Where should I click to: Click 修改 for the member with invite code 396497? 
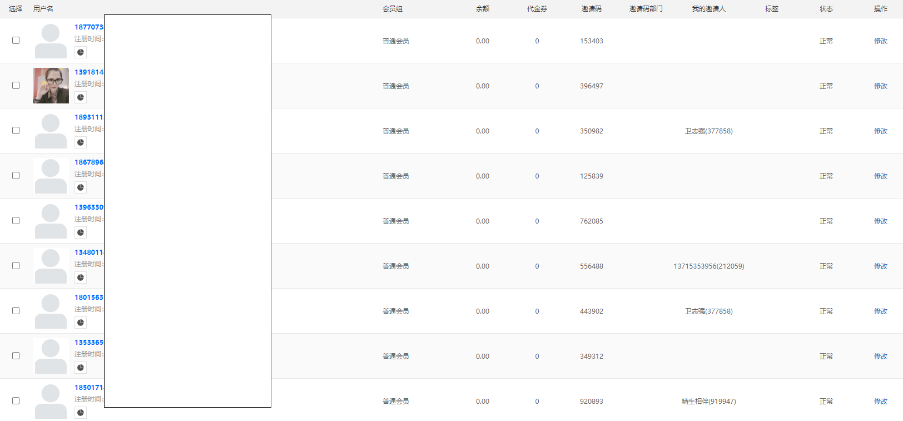pyautogui.click(x=881, y=86)
